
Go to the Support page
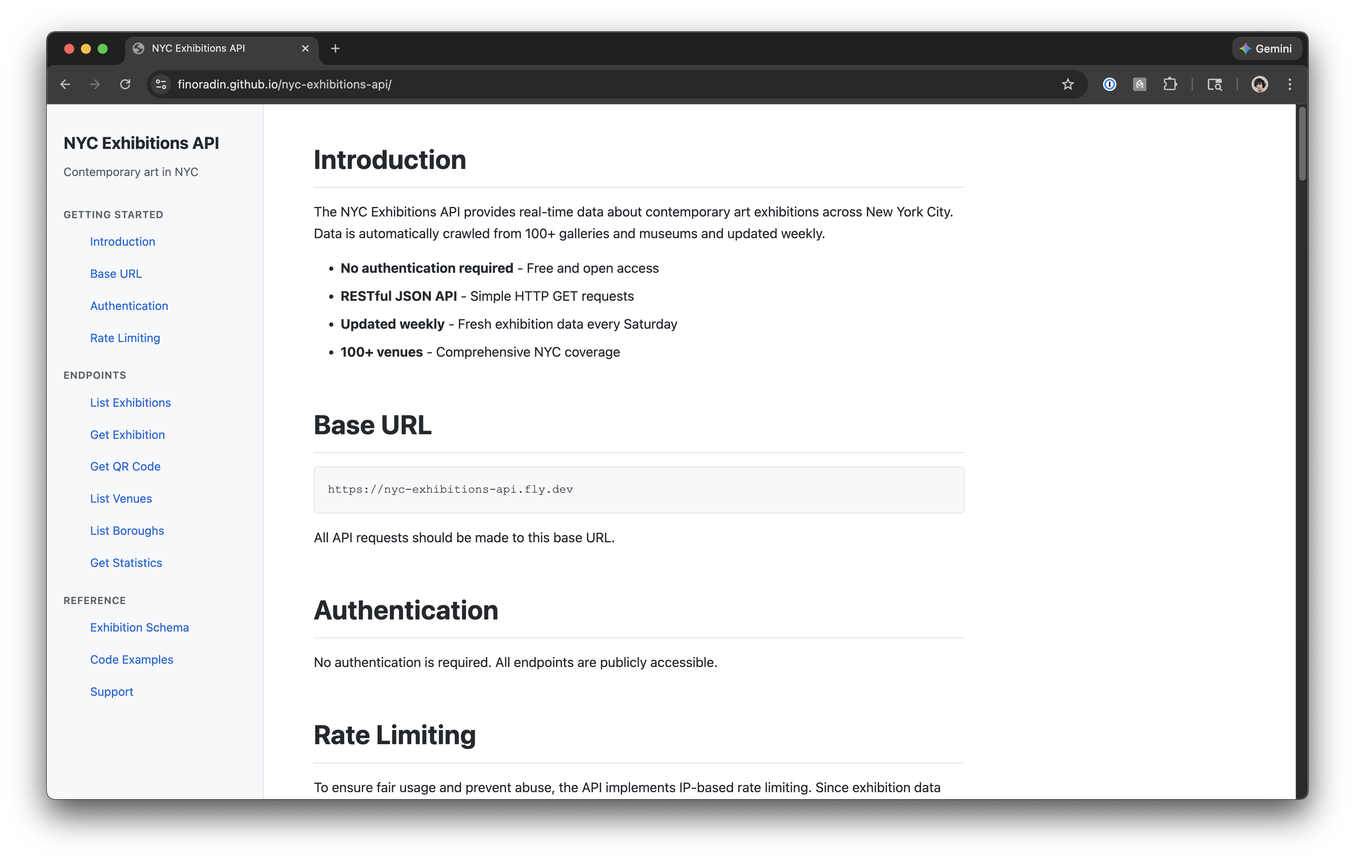(111, 691)
